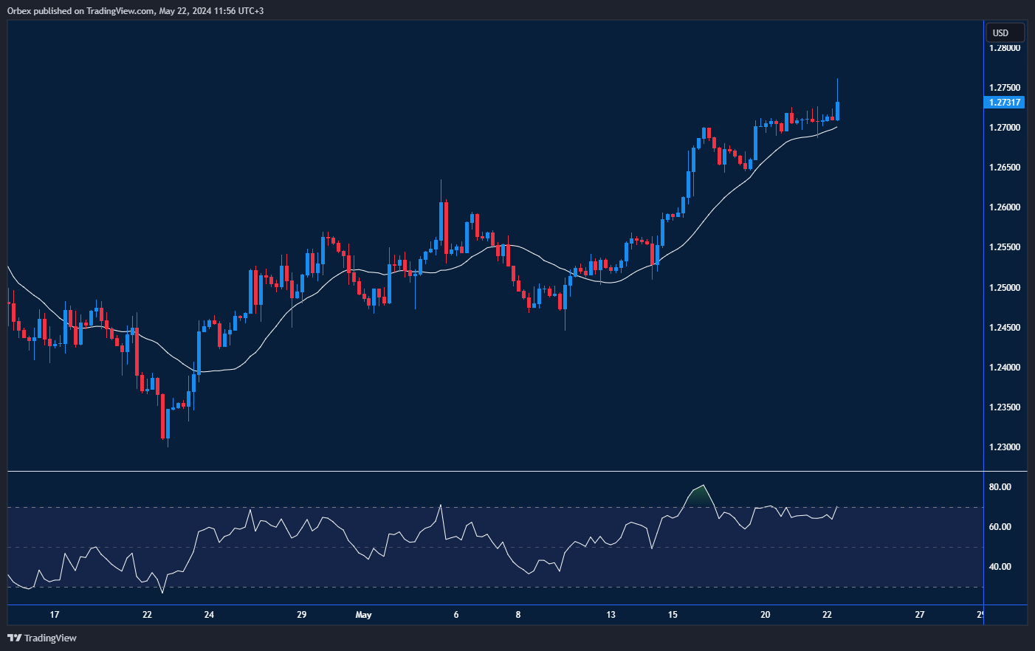Click the May label on the date axis
1035x651 pixels.
[x=364, y=614]
